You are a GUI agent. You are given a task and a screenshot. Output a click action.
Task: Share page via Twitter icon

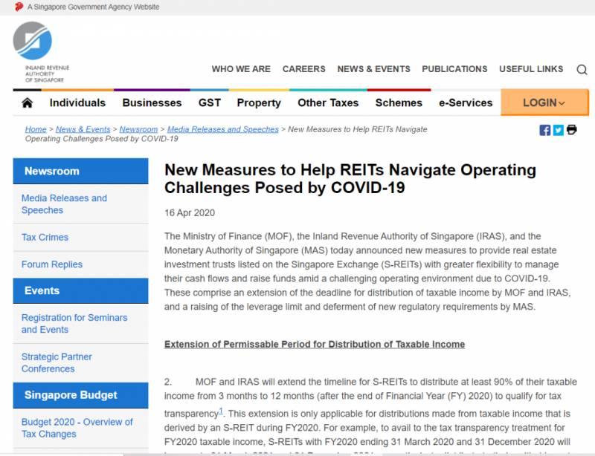(x=558, y=130)
